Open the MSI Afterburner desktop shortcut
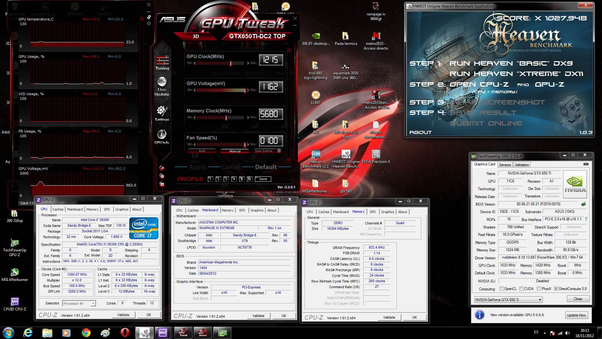Viewport: 602px width, 339px height. pos(15,275)
